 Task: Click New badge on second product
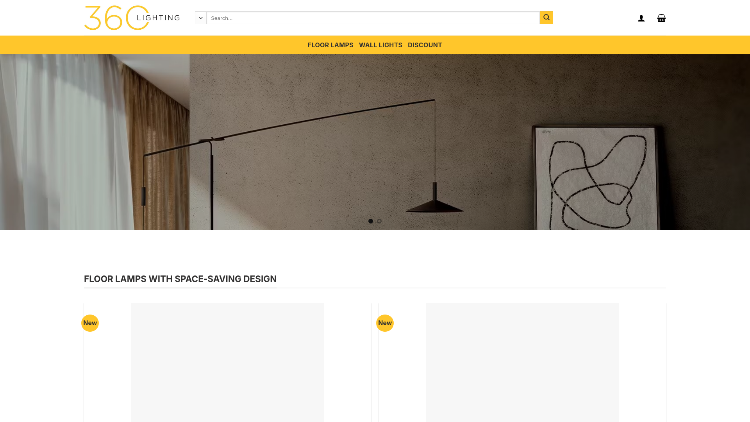tap(385, 323)
